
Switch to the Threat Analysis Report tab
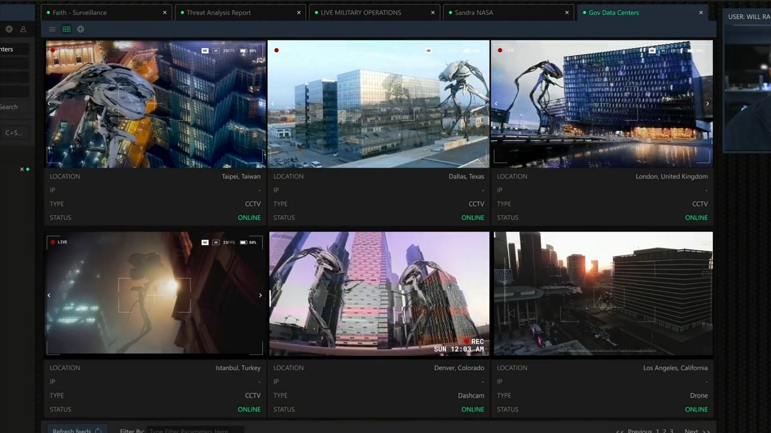coord(218,12)
